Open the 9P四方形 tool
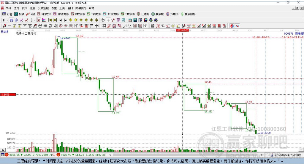The height and width of the screenshot is (164, 304). 61,14
